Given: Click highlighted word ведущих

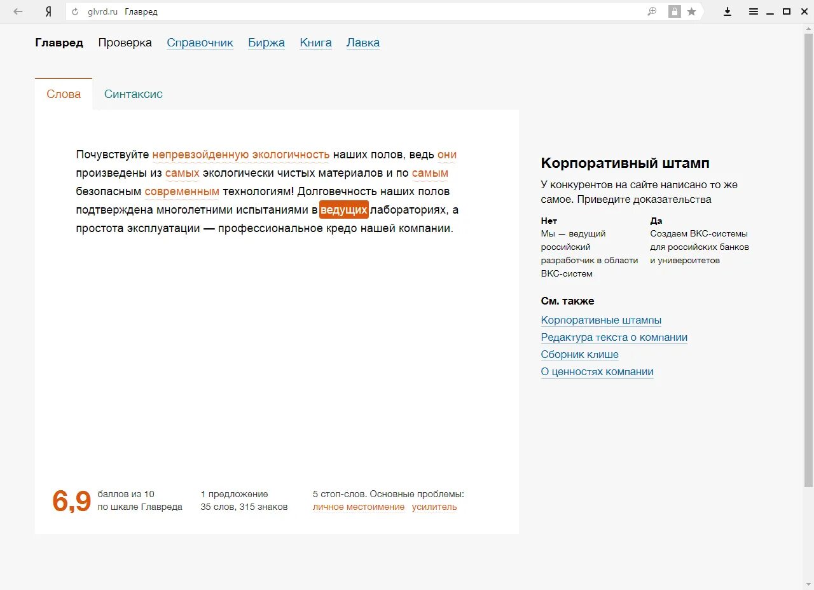Looking at the screenshot, I should click(344, 210).
